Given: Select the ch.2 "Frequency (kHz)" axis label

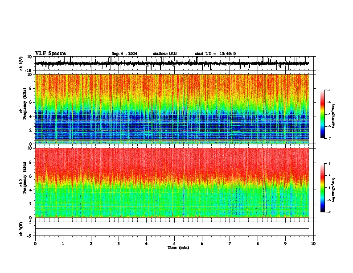Looking at the screenshot, I should [25, 178].
